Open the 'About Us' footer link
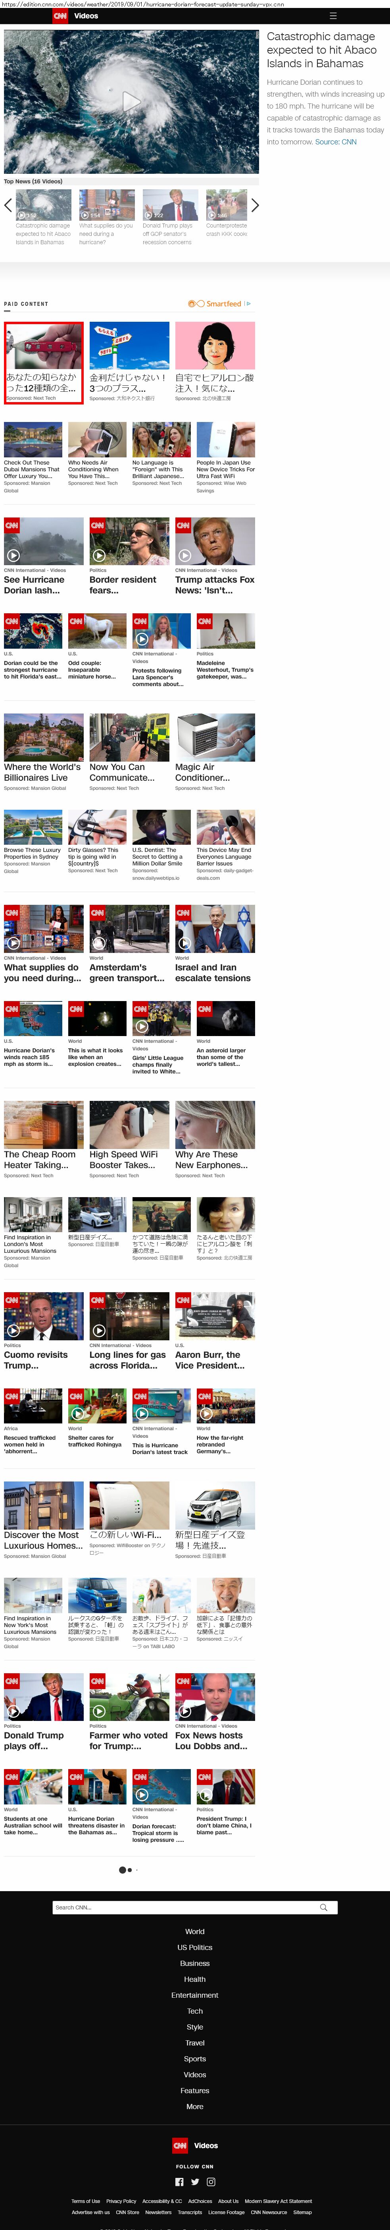 pos(229,2201)
